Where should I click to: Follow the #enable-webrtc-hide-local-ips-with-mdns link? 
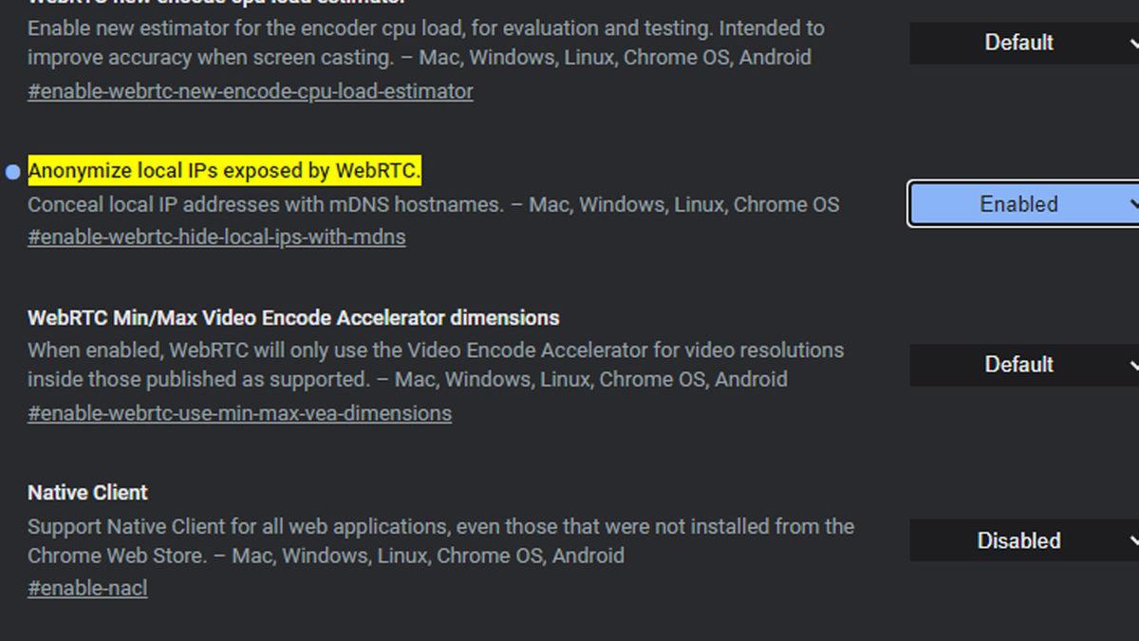click(x=216, y=236)
